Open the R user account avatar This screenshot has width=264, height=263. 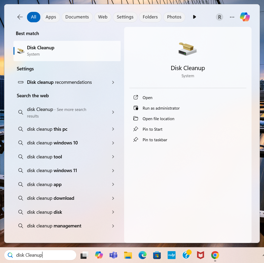click(219, 17)
